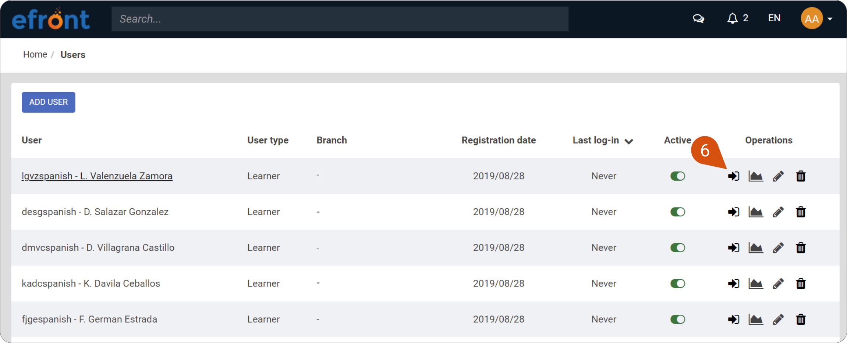Edit dmvcspanish user pencil icon

[x=778, y=248]
